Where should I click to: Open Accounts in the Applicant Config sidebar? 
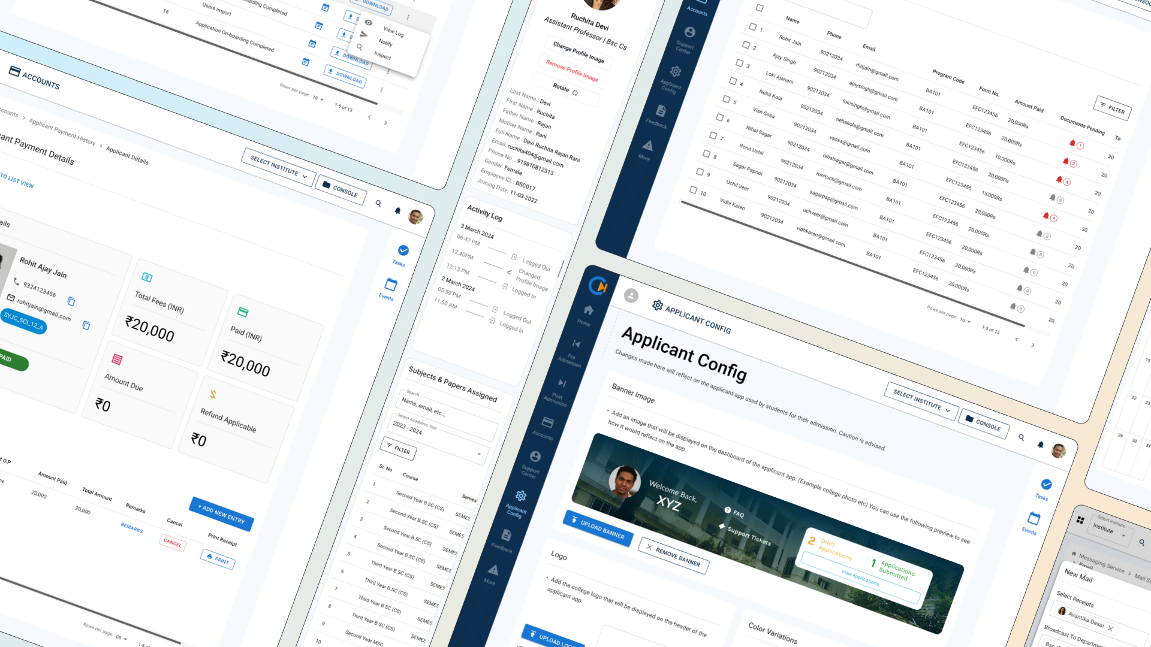tap(546, 427)
